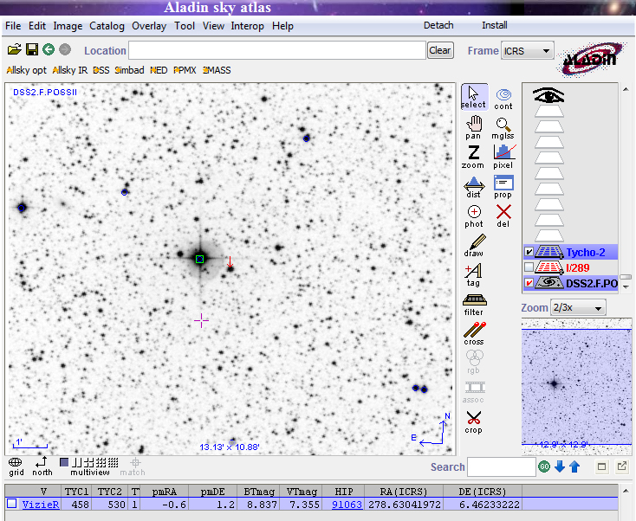This screenshot has width=636, height=521.
Task: Jump to previous search result up arrow
Action: (574, 466)
